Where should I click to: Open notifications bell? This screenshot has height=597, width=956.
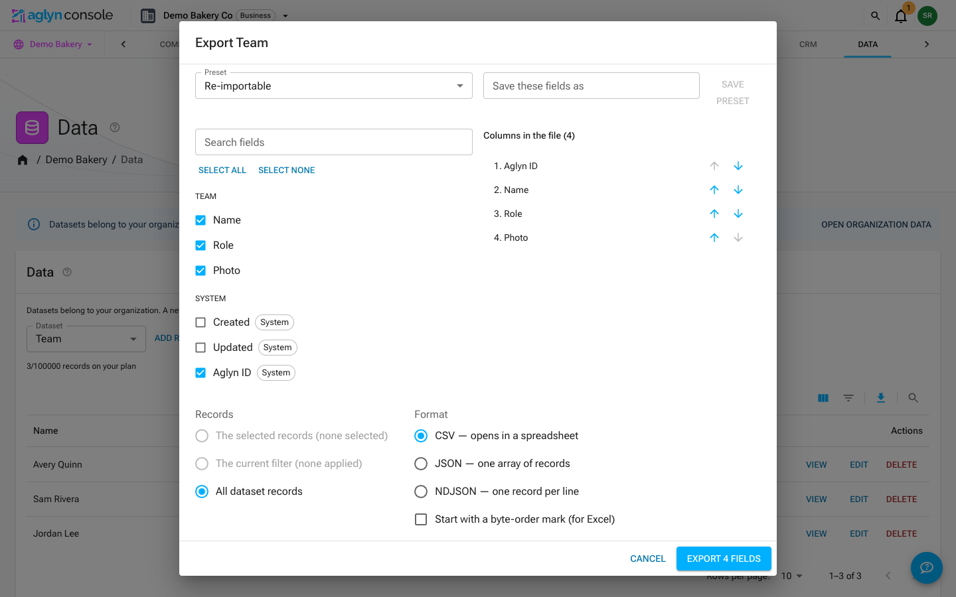[x=900, y=16]
